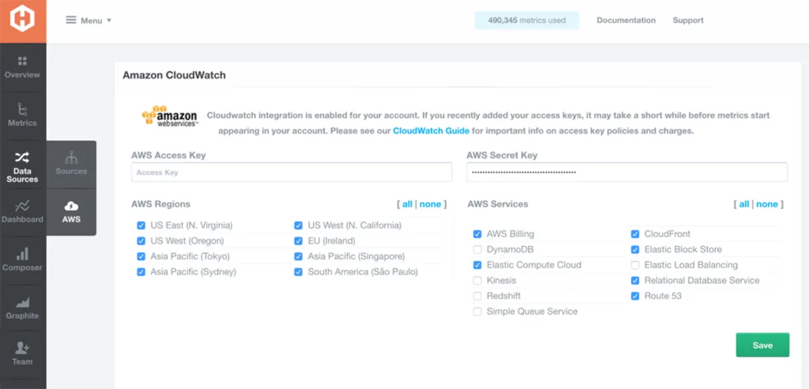The width and height of the screenshot is (809, 389).
Task: Uncheck the US East (N. Virginia) region
Action: [141, 225]
